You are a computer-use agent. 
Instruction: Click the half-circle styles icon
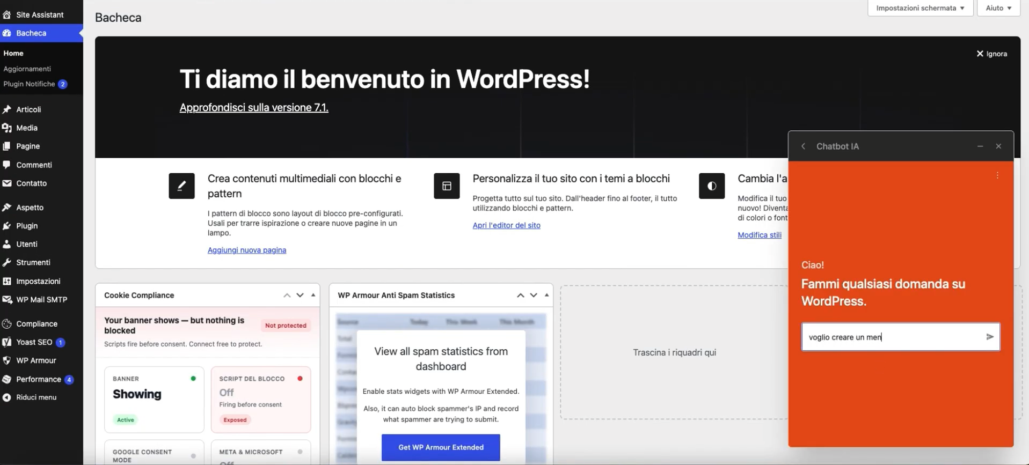click(712, 186)
